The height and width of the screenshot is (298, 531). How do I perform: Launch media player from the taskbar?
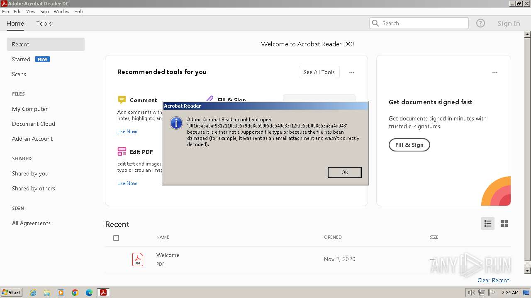click(61, 293)
